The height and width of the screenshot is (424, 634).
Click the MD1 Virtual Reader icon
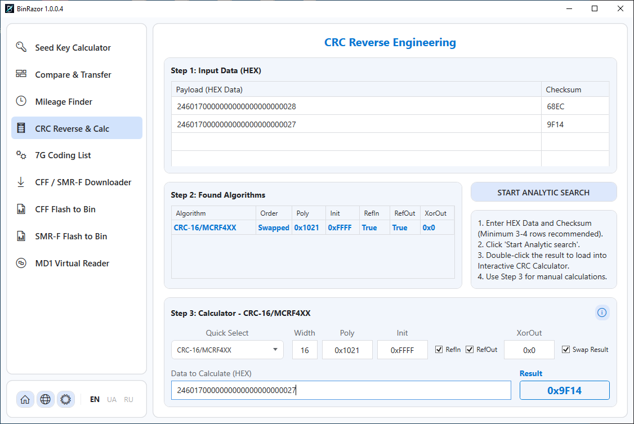pos(21,263)
